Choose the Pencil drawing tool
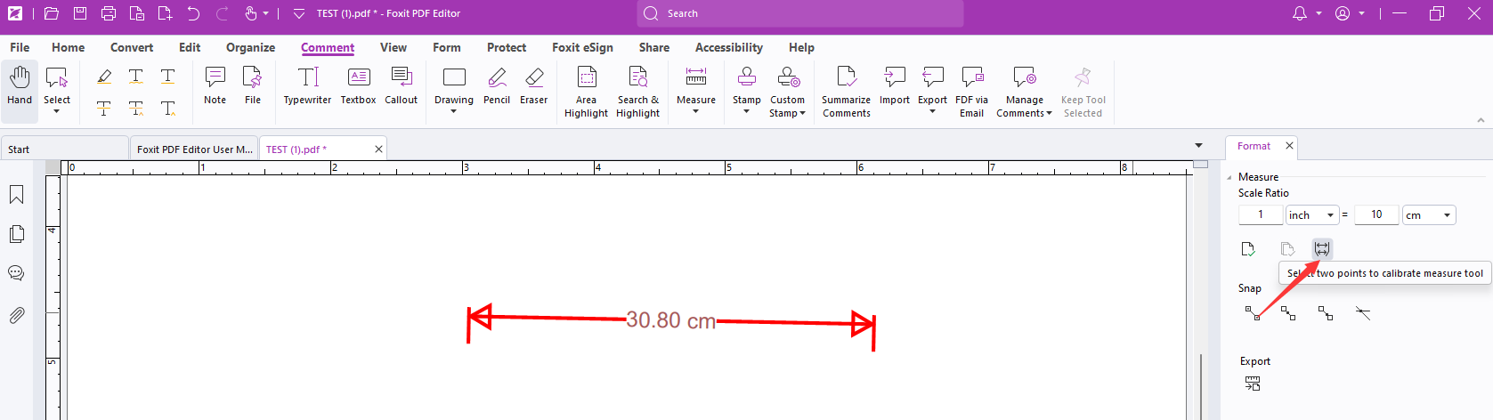Viewport: 1493px width, 420px height. tap(497, 85)
